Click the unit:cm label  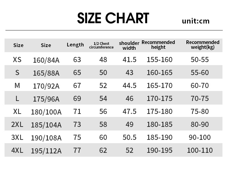tap(196, 21)
